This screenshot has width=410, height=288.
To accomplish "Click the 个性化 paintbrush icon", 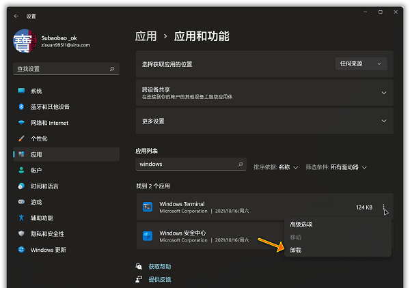I will pos(21,139).
